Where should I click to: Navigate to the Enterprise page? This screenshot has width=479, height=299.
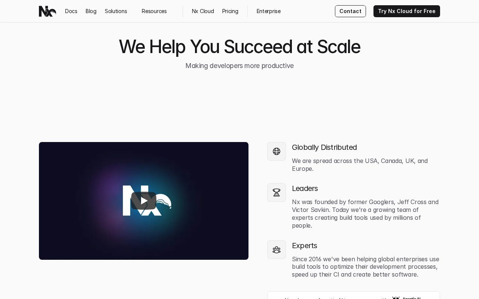click(269, 11)
